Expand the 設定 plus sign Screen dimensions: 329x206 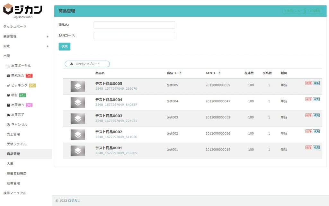pos(48,46)
